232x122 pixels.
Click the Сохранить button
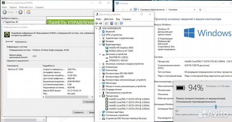(78, 112)
